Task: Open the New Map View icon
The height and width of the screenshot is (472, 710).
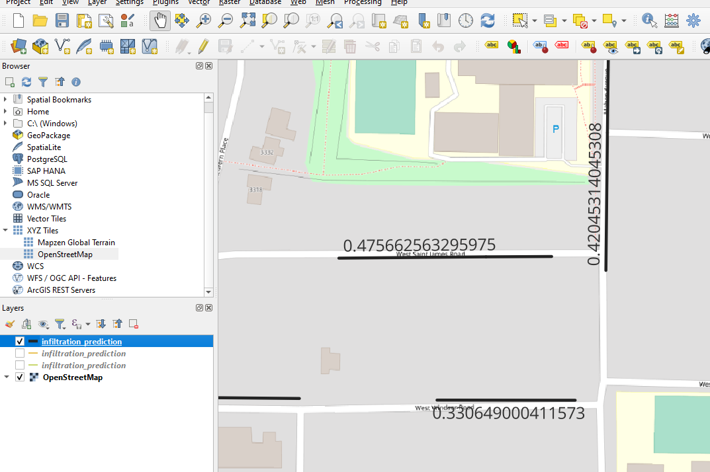Action: tap(378, 20)
